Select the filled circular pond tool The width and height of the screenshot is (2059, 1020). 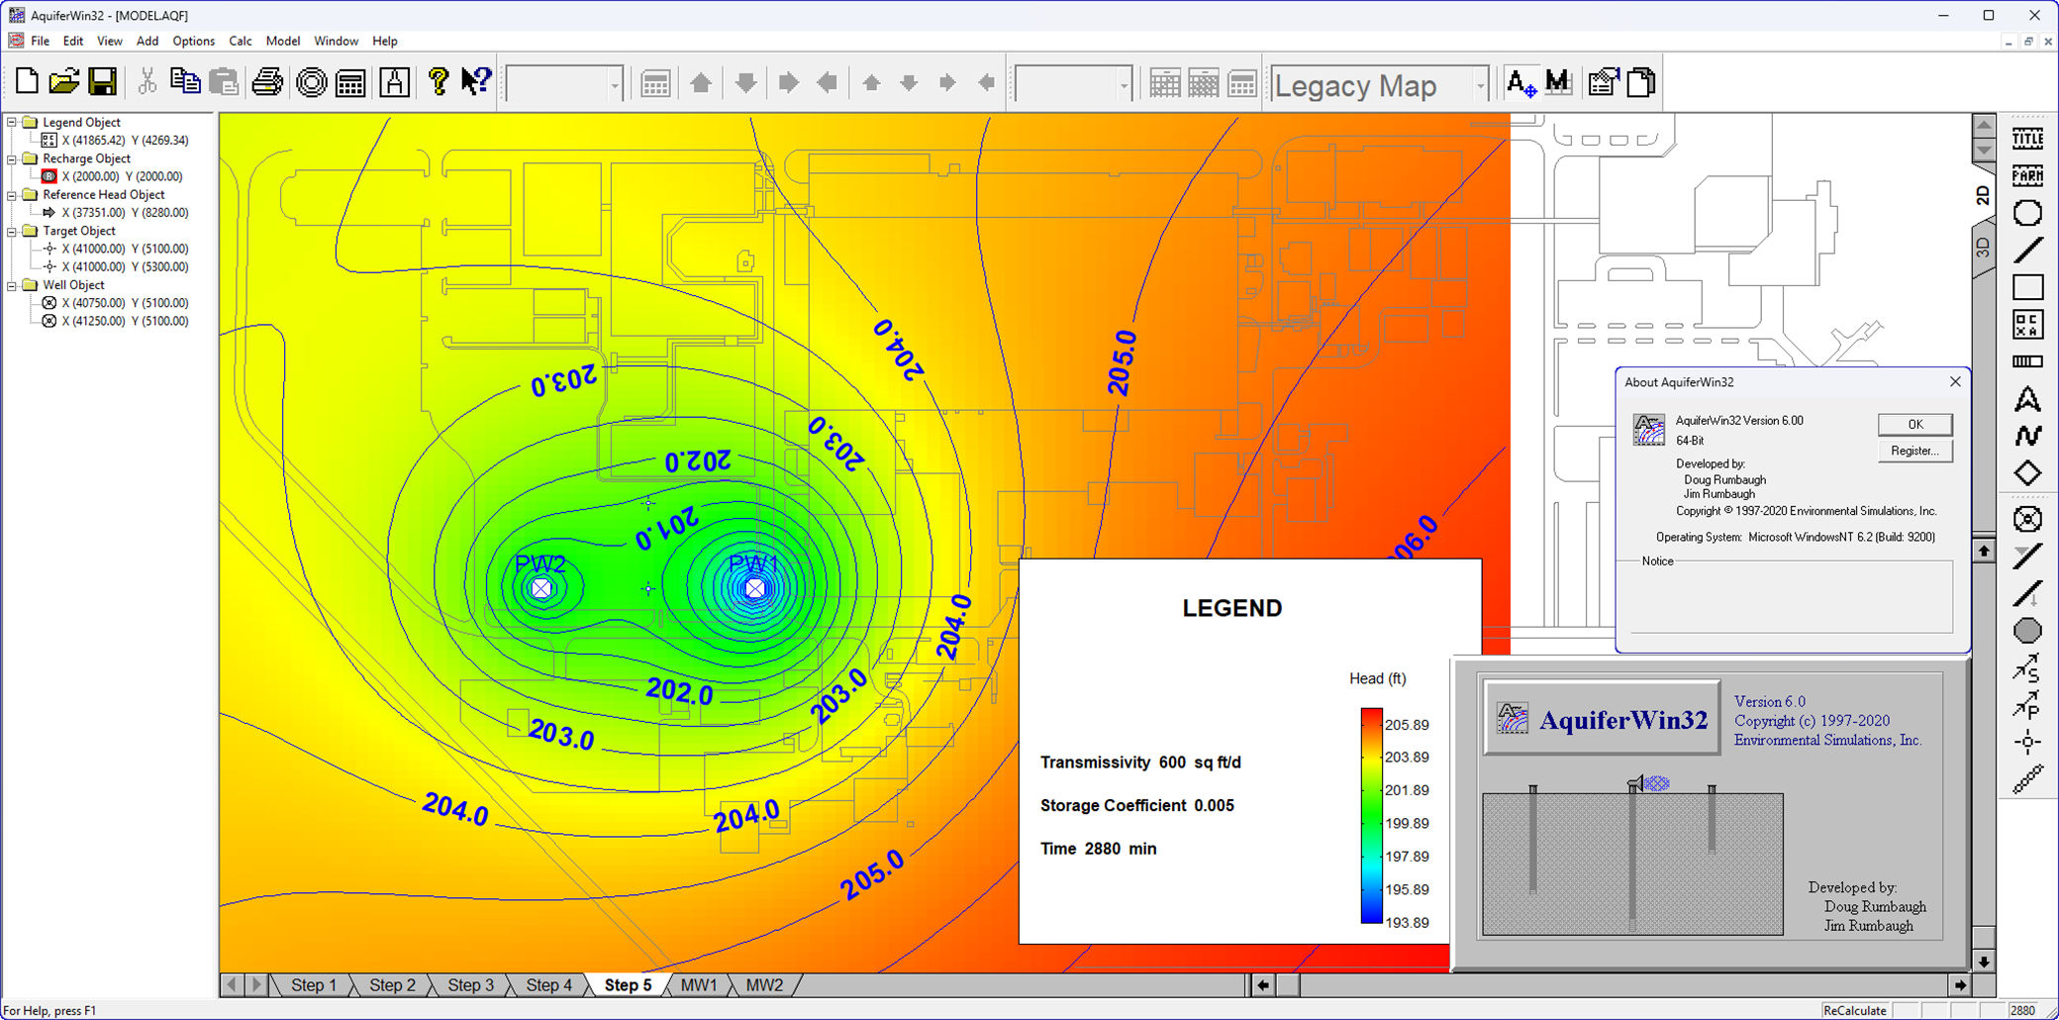pos(2027,631)
